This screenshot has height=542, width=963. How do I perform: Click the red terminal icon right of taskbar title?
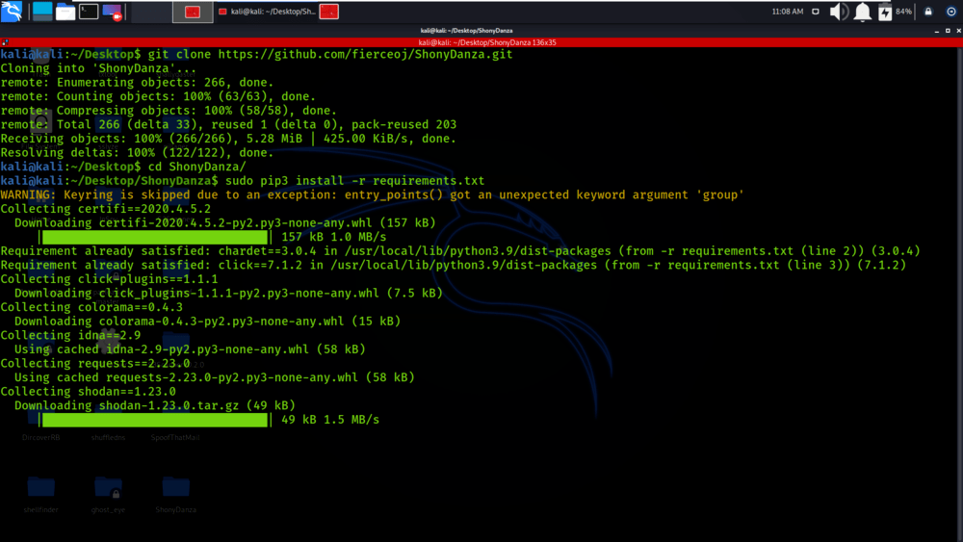tap(328, 12)
